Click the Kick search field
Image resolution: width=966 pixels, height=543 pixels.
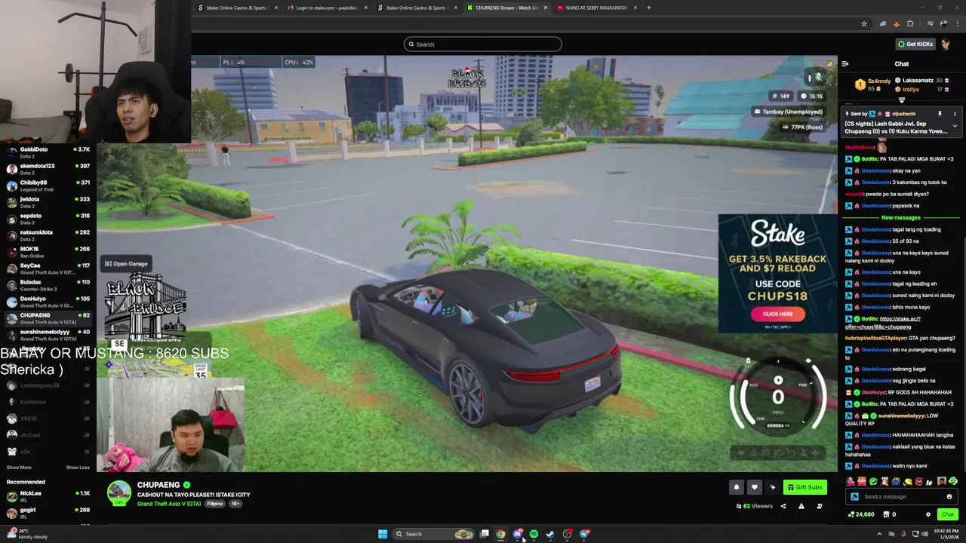pos(483,44)
